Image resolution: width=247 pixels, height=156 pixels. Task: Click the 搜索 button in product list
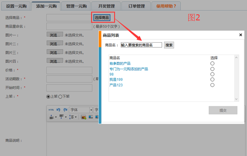(x=169, y=45)
